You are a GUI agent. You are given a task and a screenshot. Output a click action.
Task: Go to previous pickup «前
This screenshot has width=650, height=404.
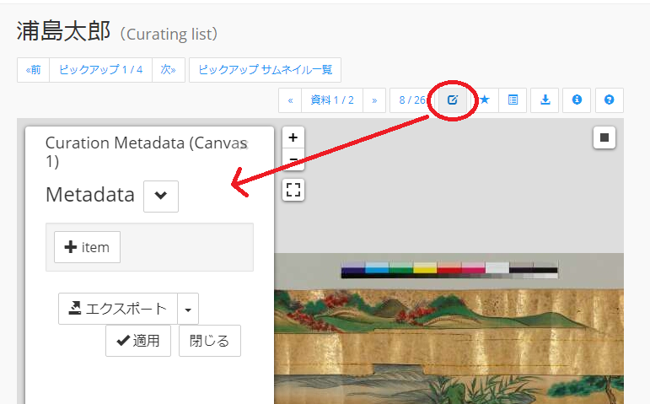click(x=33, y=70)
